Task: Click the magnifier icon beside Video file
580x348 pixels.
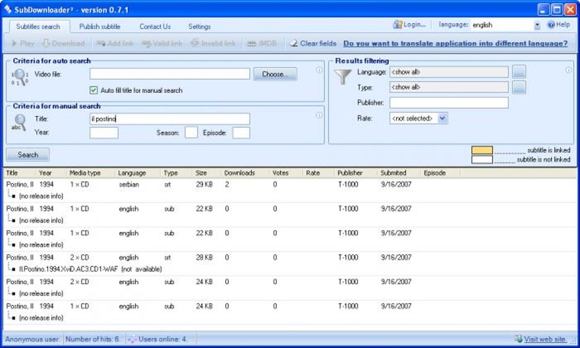Action: click(19, 77)
